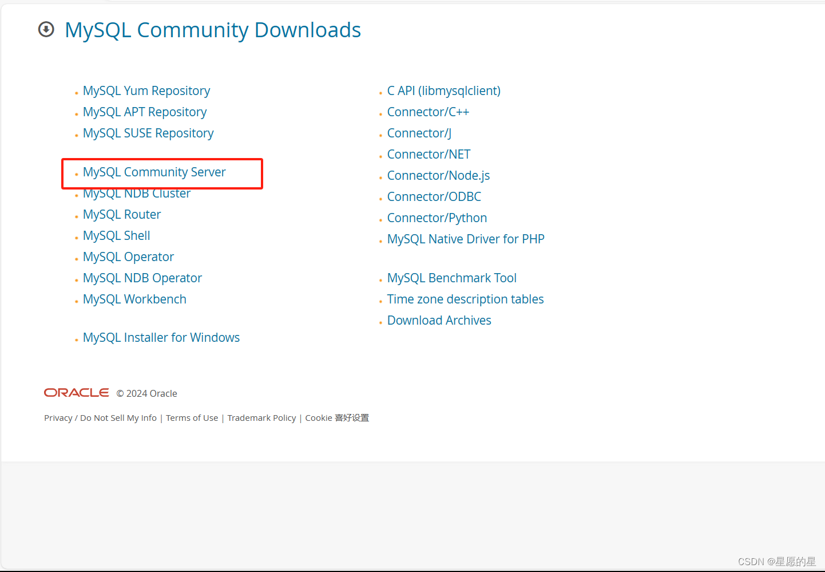
Task: Open MySQL Workbench downloads
Action: [x=134, y=299]
